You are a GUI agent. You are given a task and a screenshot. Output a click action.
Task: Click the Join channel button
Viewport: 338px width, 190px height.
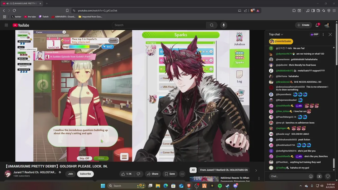[x=71, y=174]
